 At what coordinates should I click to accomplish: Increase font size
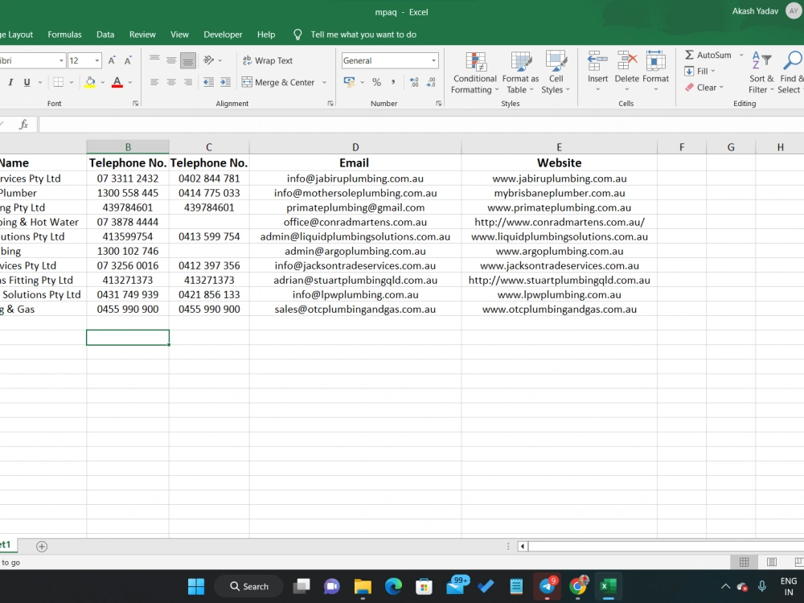coord(112,60)
